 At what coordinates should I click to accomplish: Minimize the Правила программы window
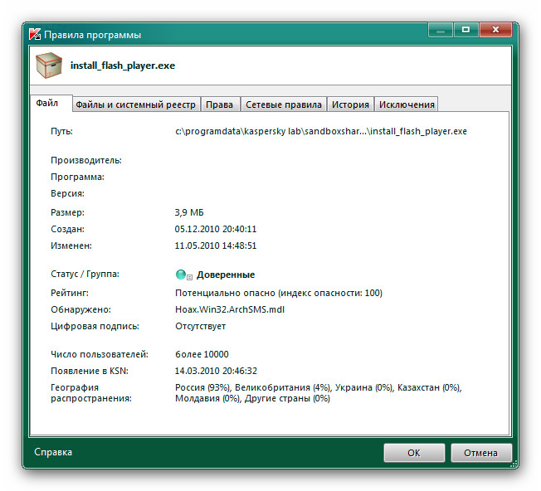(441, 31)
